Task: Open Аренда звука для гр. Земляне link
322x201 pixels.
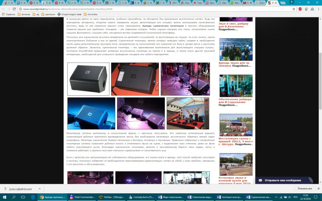Action: tap(234, 64)
